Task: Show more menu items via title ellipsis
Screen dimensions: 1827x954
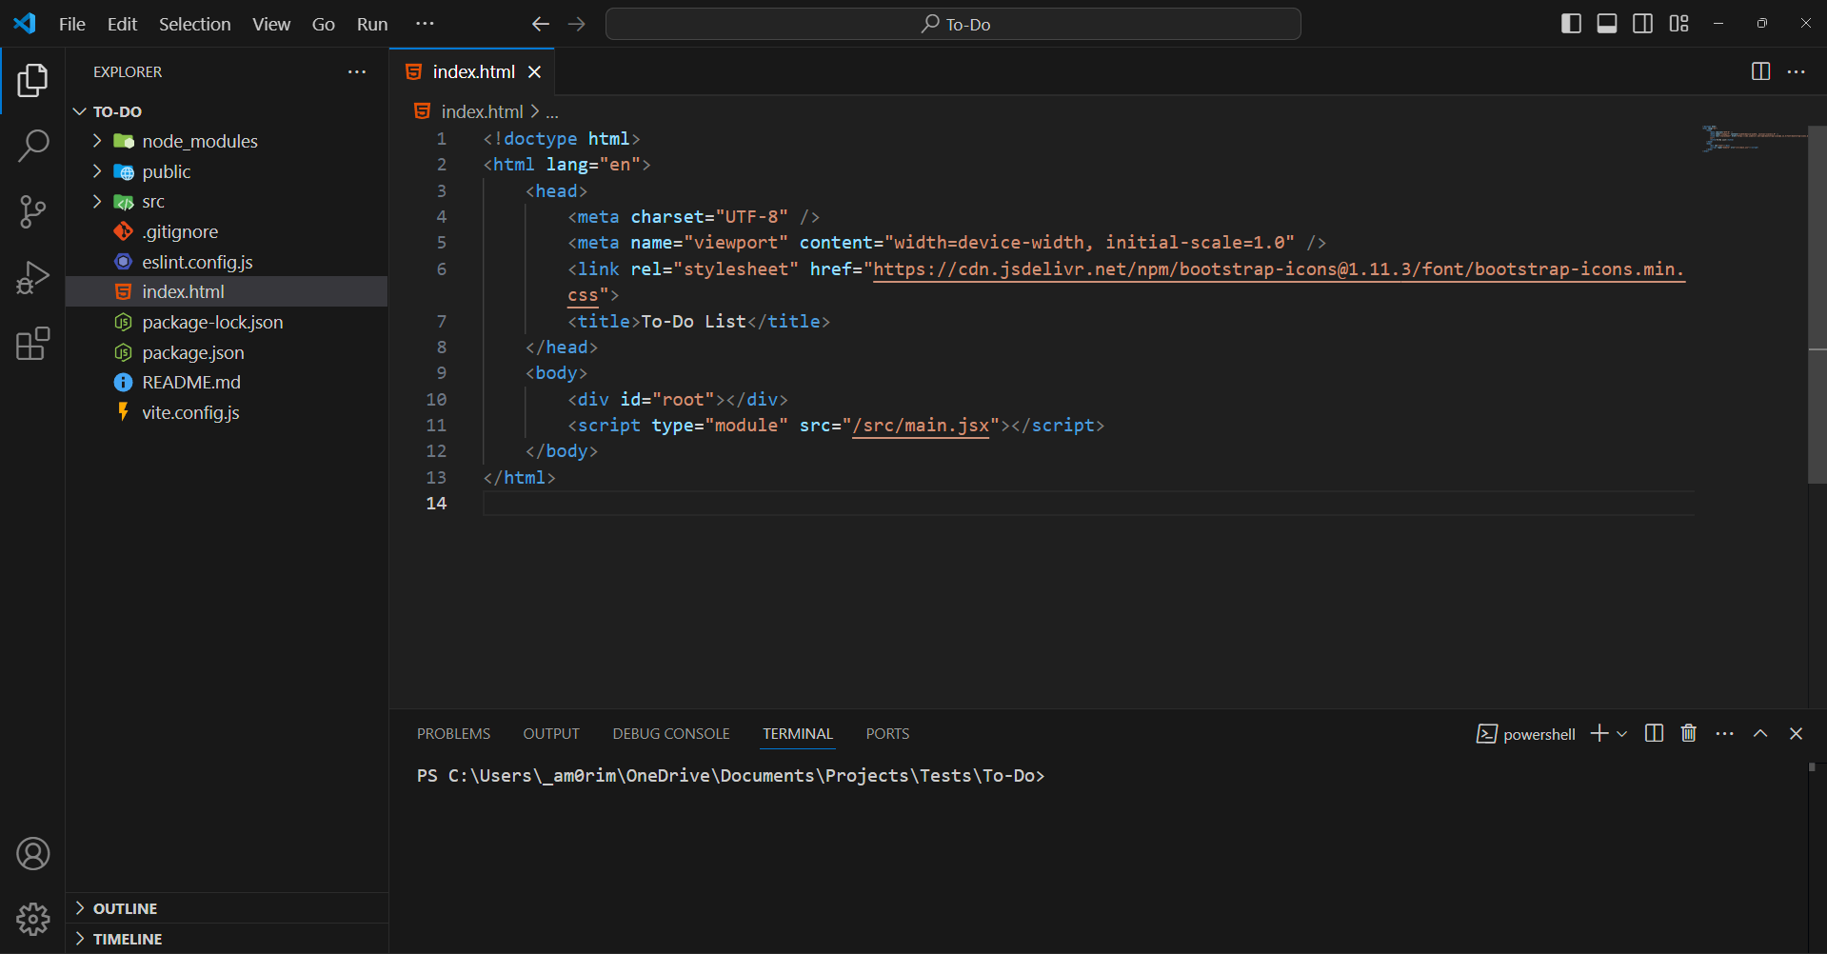Action: click(426, 24)
